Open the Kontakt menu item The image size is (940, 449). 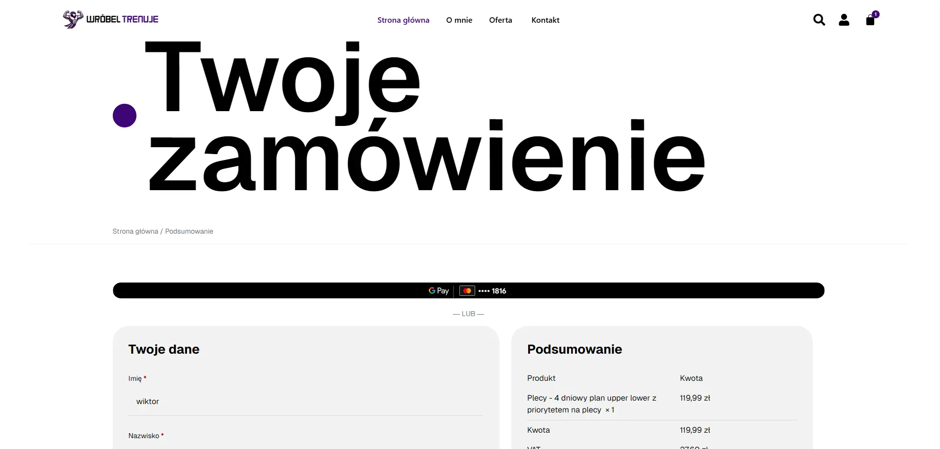pyautogui.click(x=545, y=20)
